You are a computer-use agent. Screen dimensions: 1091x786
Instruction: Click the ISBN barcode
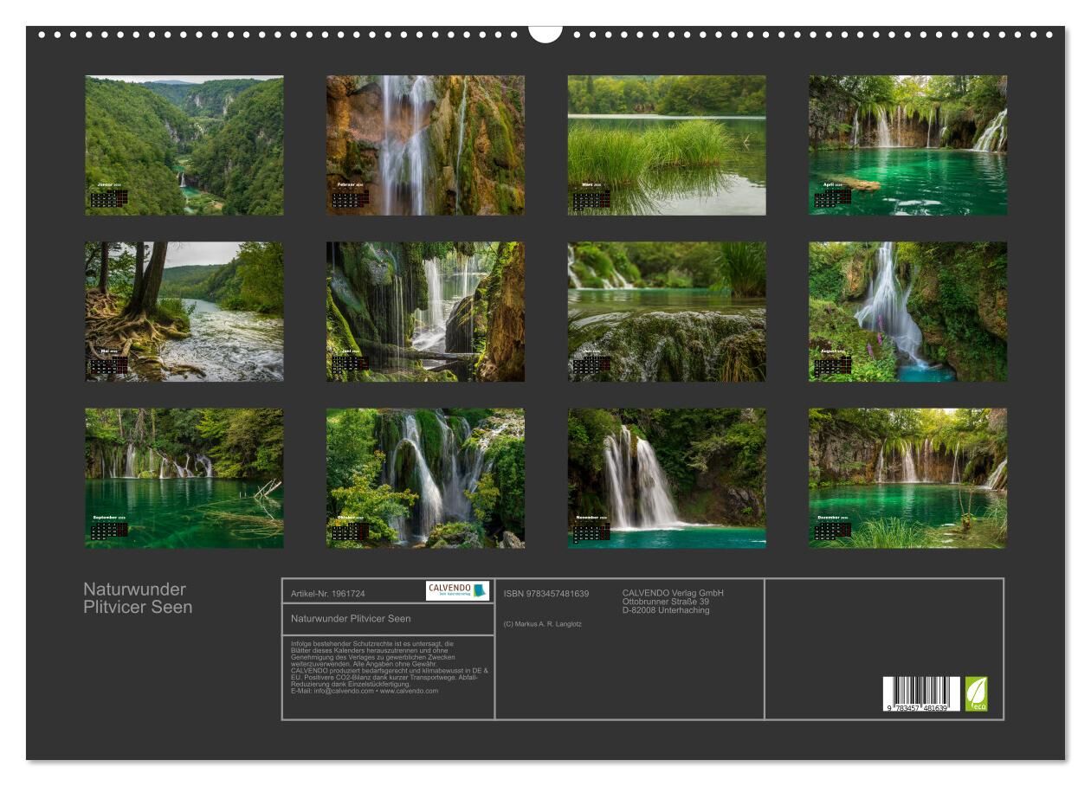coord(921,693)
